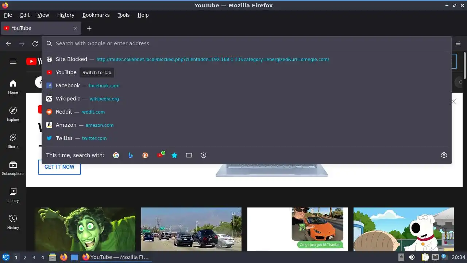Image resolution: width=467 pixels, height=263 pixels.
Task: Go to YouTube Home in sidebar
Action: pos(13,87)
